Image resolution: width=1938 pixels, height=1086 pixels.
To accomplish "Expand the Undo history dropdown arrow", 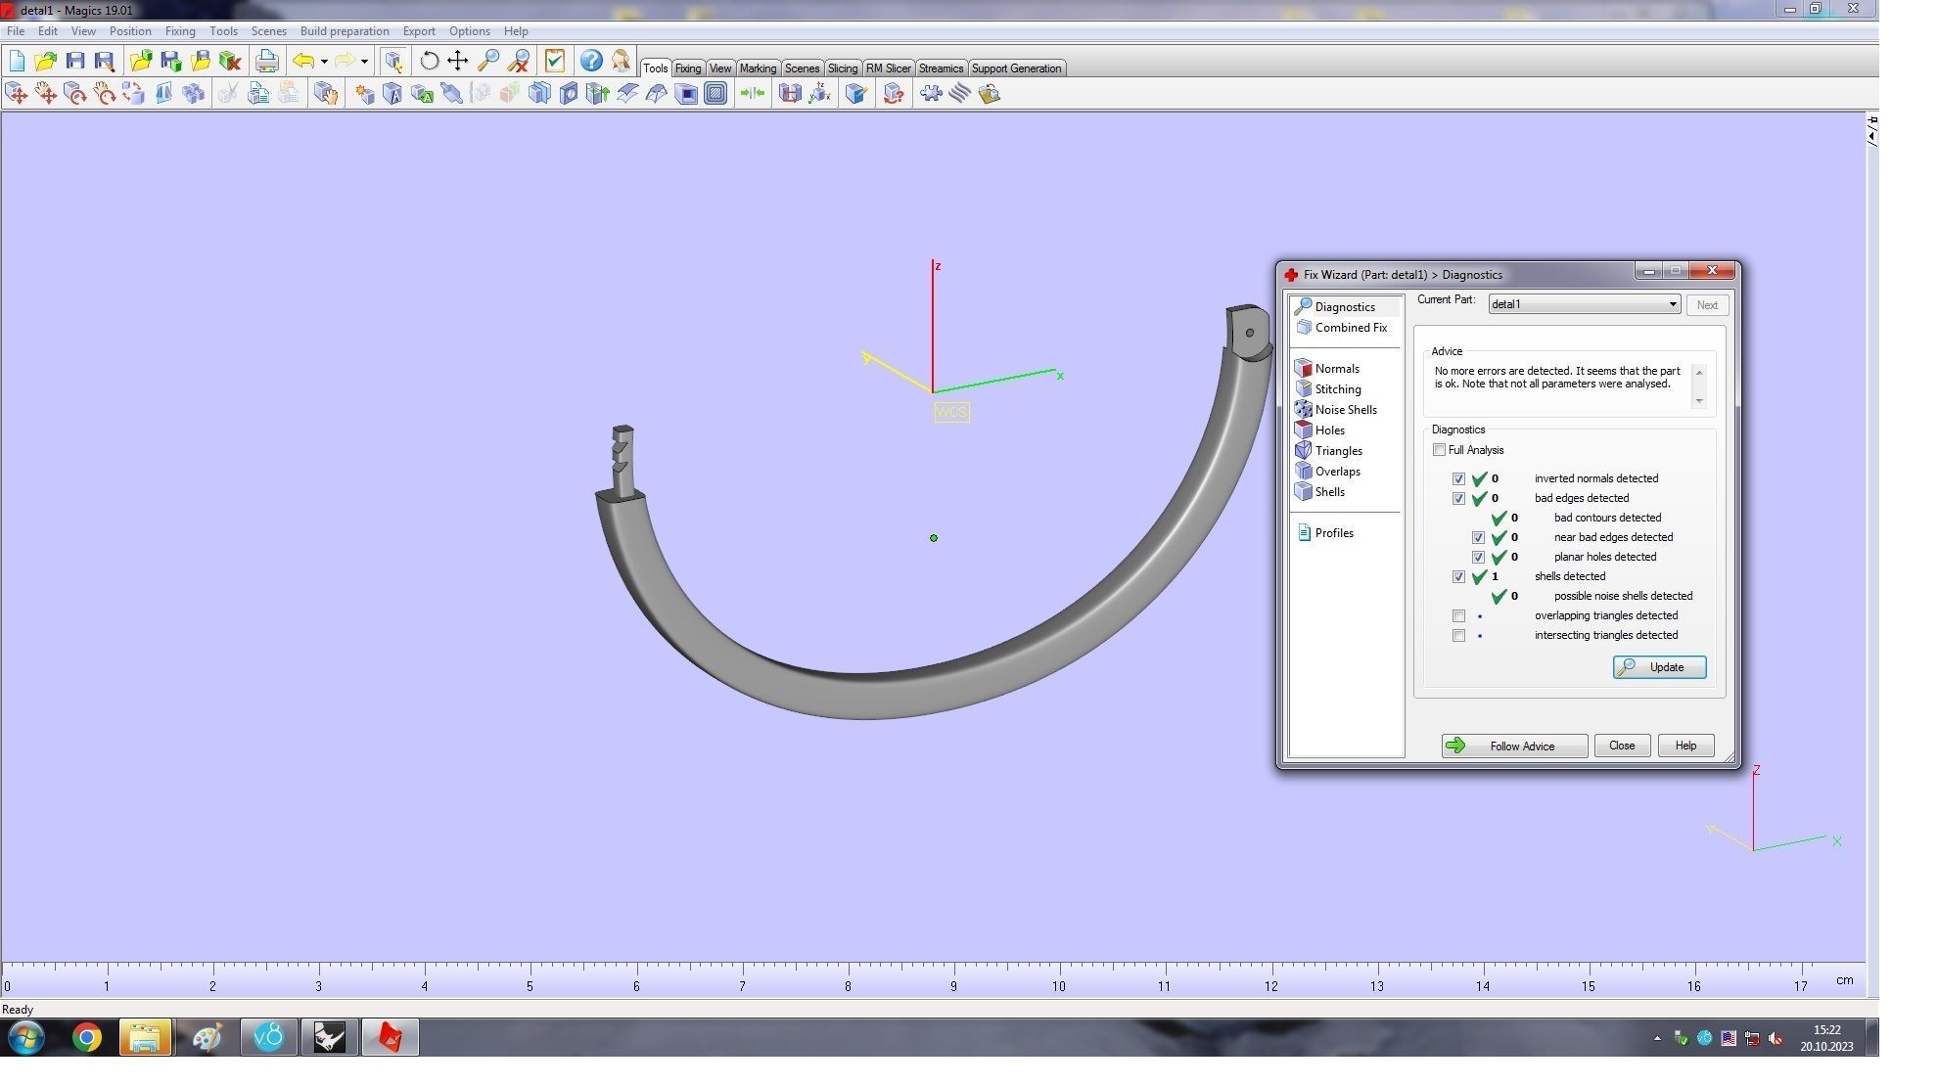I will coord(324,62).
